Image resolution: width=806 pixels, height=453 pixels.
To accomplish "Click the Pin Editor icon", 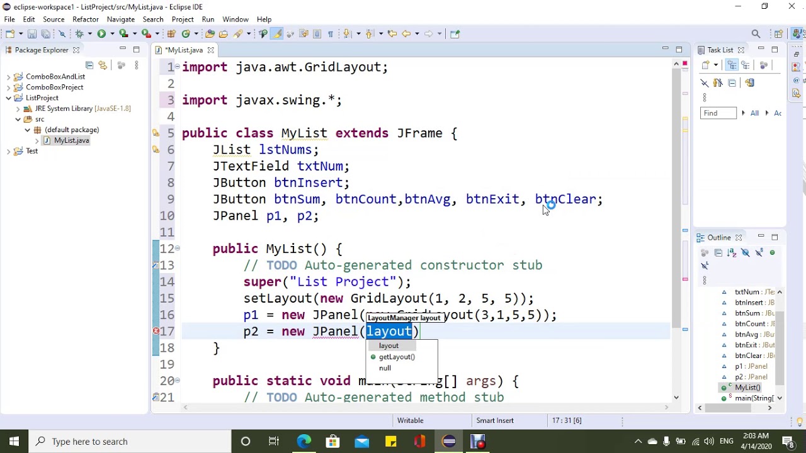I will point(455,33).
